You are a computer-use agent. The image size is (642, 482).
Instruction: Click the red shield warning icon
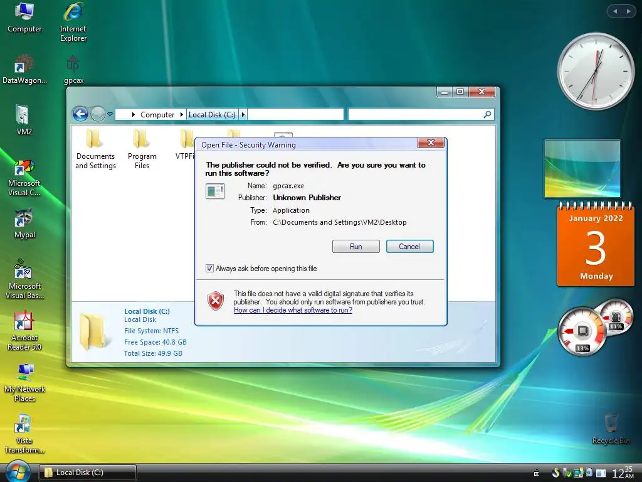tap(216, 301)
